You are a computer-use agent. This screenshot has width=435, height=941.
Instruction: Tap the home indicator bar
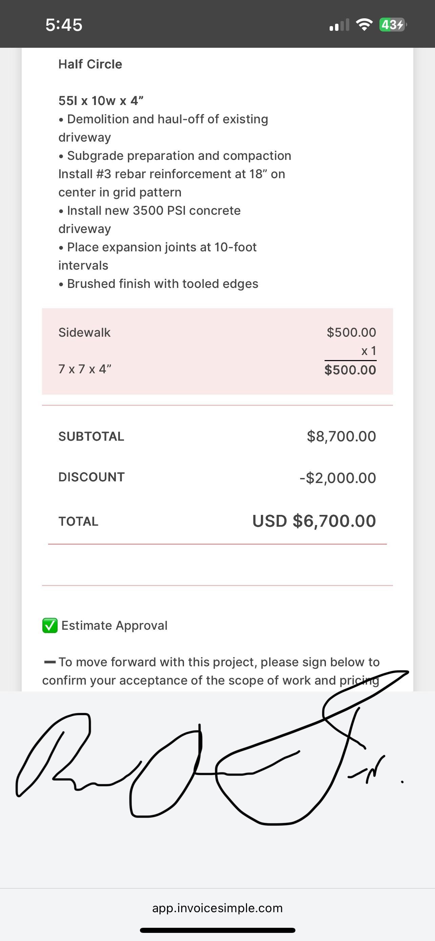pos(217,930)
